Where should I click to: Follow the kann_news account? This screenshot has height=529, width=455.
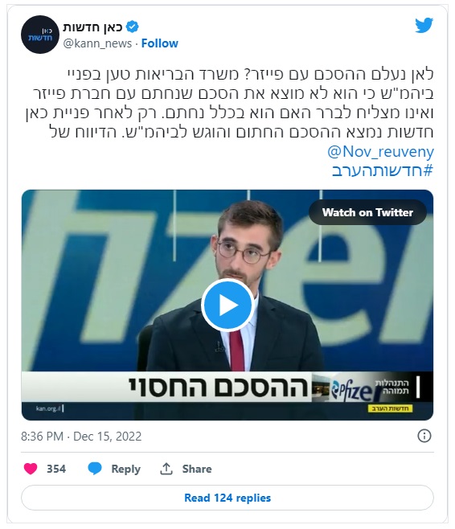pyautogui.click(x=159, y=43)
